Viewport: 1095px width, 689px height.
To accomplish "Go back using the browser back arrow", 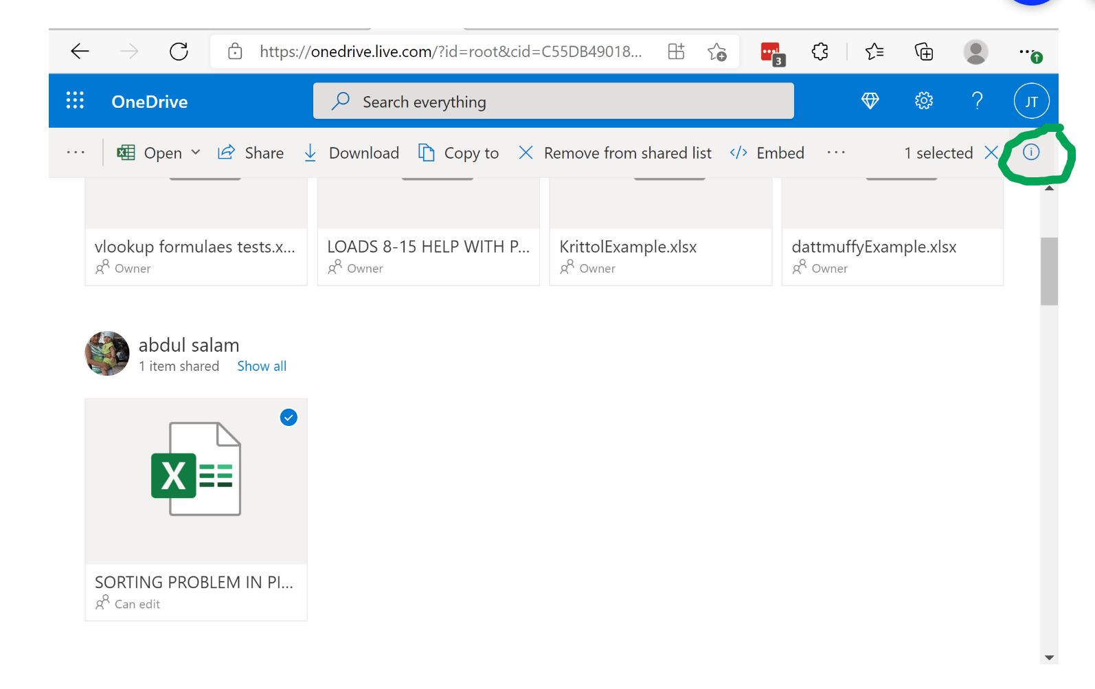I will click(x=80, y=52).
